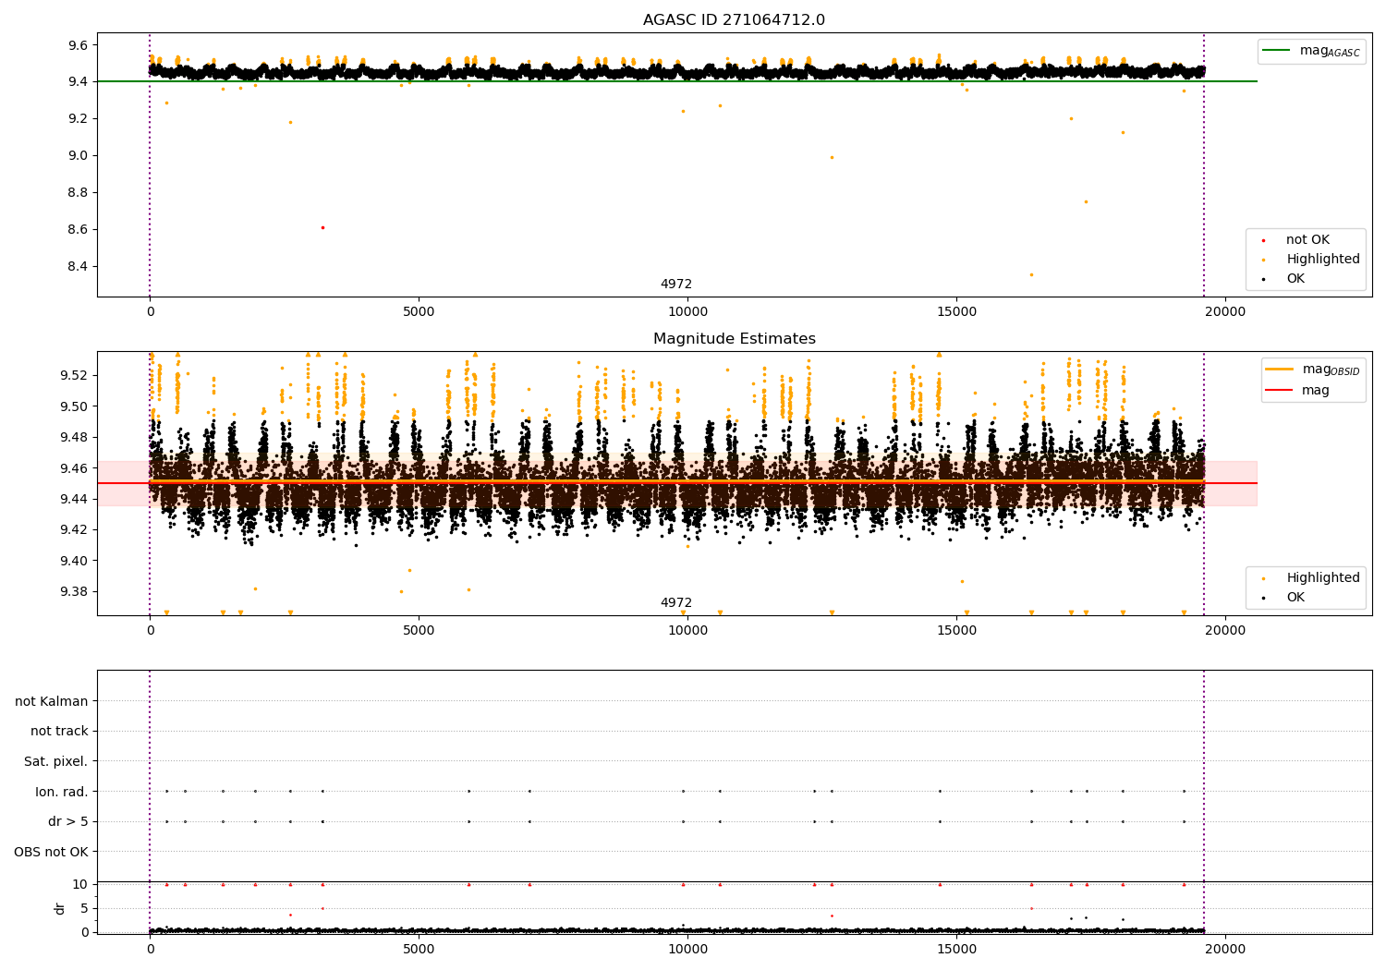Click the lone red not-OK point near 8.6
This screenshot has height=970, width=1386.
[322, 227]
